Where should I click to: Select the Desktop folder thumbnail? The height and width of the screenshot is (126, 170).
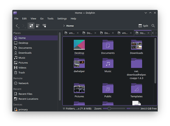pos(79,45)
